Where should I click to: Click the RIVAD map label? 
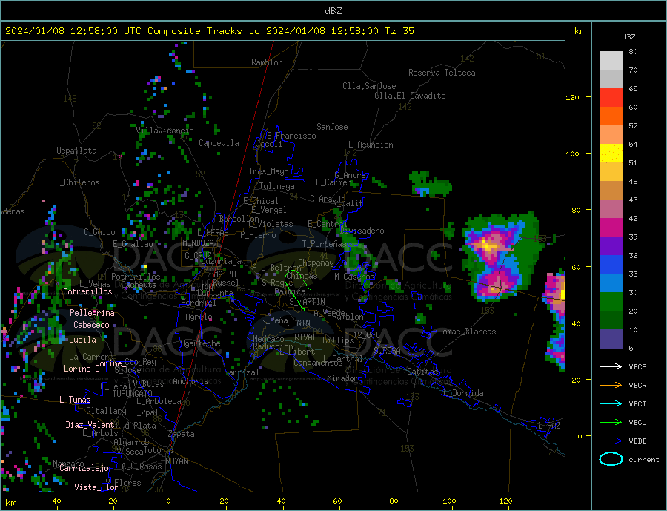pyautogui.click(x=305, y=337)
